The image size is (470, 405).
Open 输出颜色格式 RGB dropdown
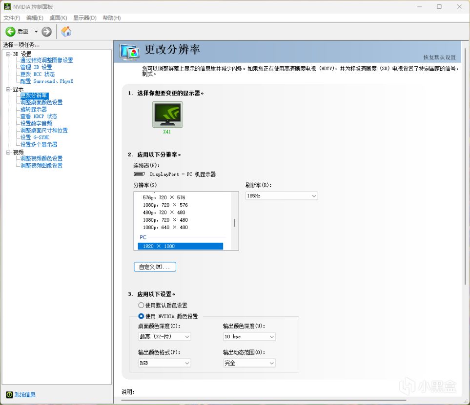pyautogui.click(x=164, y=363)
